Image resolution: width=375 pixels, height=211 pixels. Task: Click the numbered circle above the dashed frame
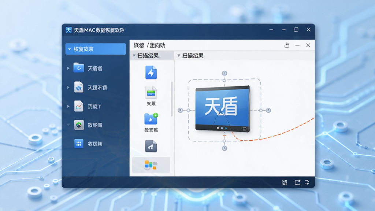pyautogui.click(x=224, y=73)
